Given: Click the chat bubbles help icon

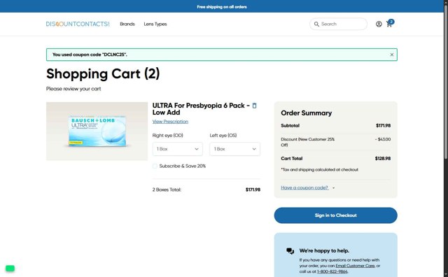Looking at the screenshot, I should click(290, 250).
